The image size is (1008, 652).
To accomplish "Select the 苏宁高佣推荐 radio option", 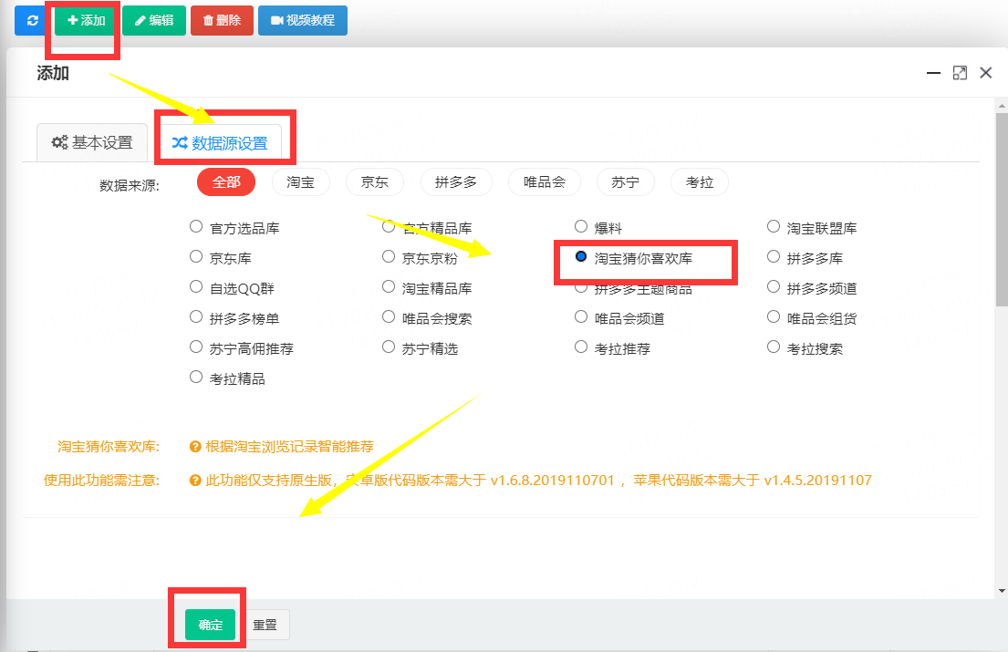I will point(196,347).
